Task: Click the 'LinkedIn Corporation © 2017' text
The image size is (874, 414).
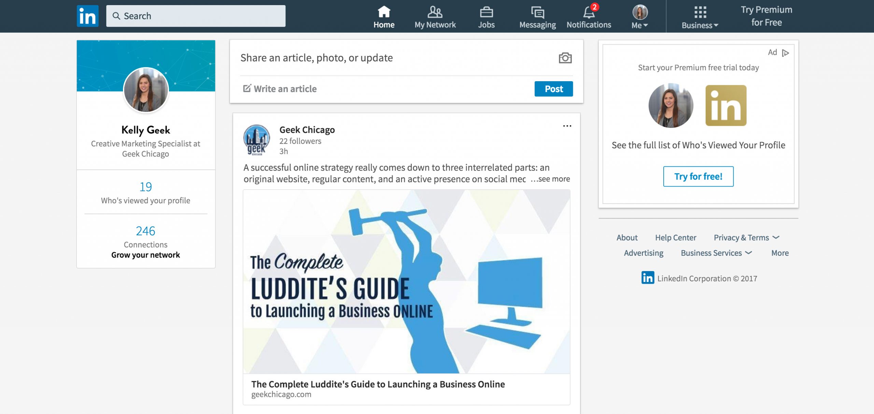Action: [x=707, y=278]
